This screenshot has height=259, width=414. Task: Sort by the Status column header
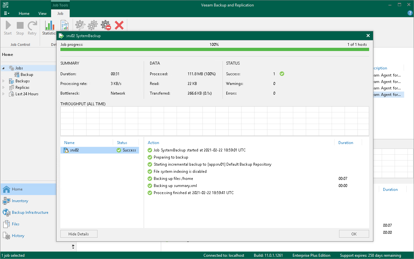pos(122,143)
